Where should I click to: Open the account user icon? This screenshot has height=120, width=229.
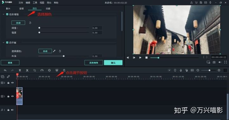point(191,3)
